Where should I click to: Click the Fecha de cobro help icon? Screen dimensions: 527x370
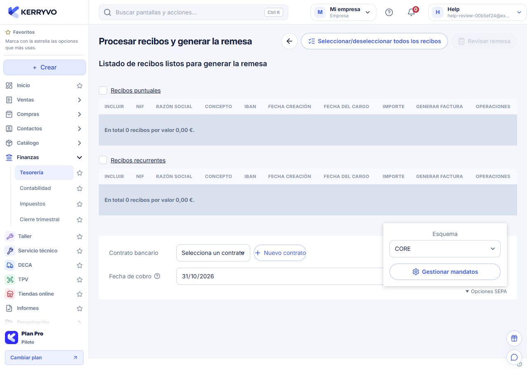(157, 276)
